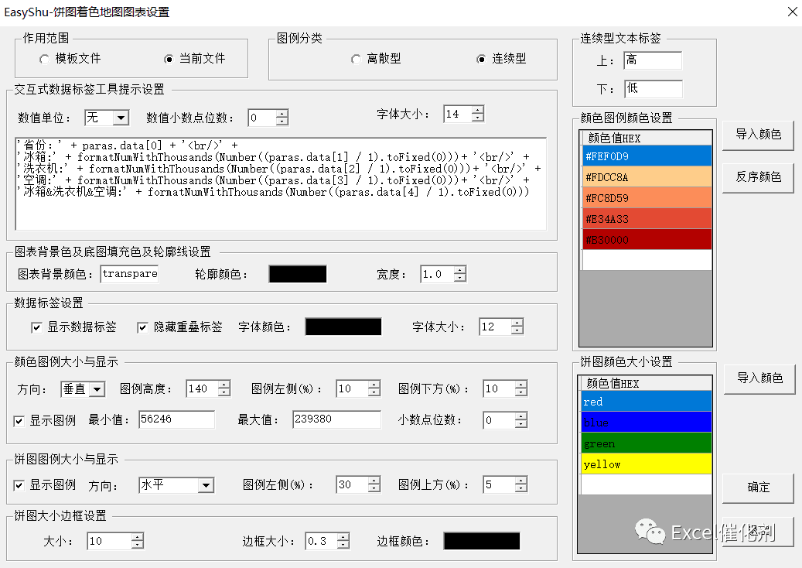The width and height of the screenshot is (802, 568).
Task: Click 上 label text field containing 高
Action: [654, 60]
